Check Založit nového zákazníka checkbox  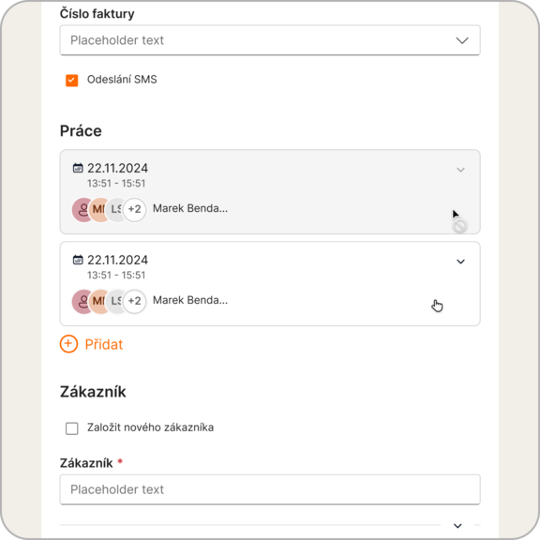(x=71, y=428)
